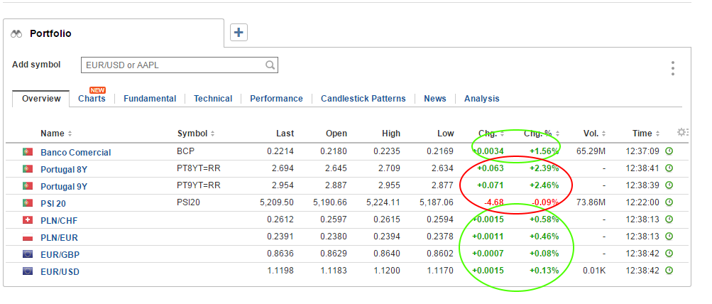The width and height of the screenshot is (712, 304).
Task: Sort table by Name column
Action: coord(56,134)
